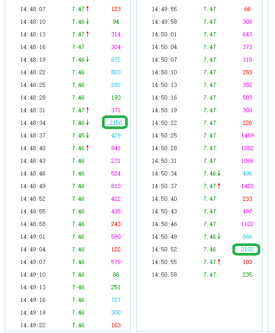The image size is (275, 333).
Task: Click volume 373 in the 14:50:04 row
Action: tap(247, 47)
